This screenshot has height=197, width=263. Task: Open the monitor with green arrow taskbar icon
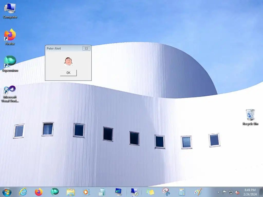pyautogui.click(x=118, y=192)
